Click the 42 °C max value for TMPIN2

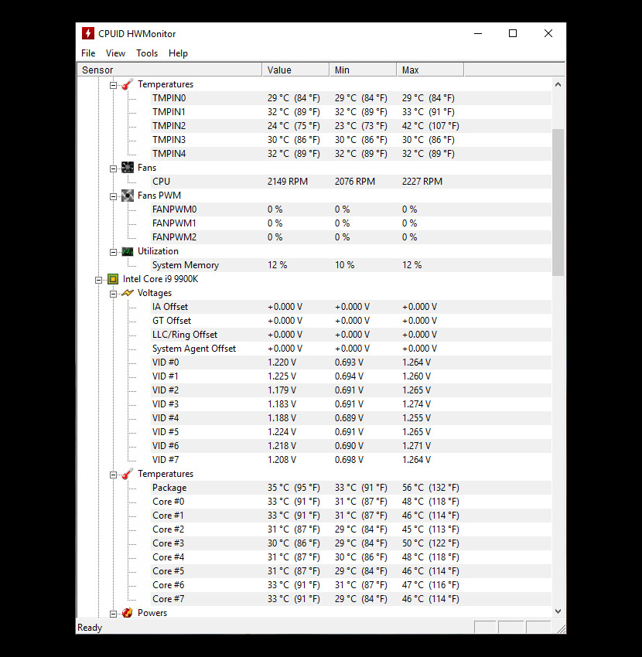coord(431,126)
